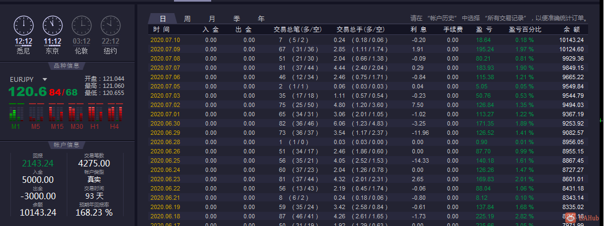This screenshot has width=604, height=226.
Task: Click the 交易总笔(多/空) column header
Action: click(x=298, y=29)
